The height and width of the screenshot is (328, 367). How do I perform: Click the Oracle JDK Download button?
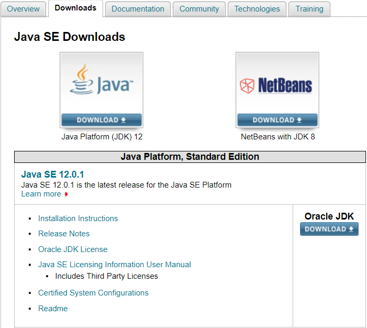[329, 229]
